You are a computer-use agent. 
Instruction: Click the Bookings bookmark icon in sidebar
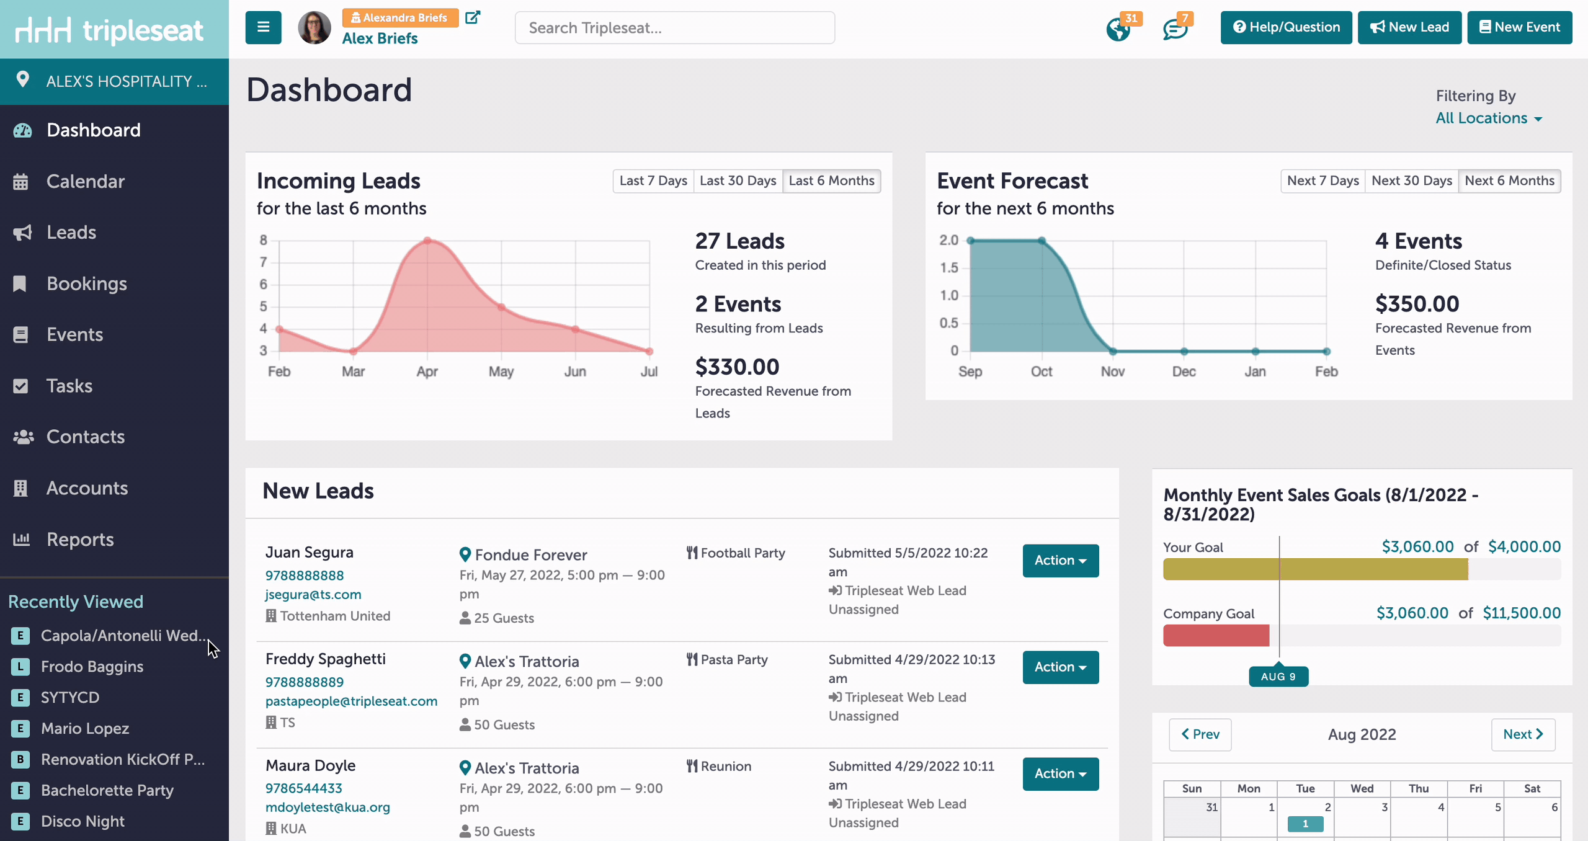[x=20, y=283]
